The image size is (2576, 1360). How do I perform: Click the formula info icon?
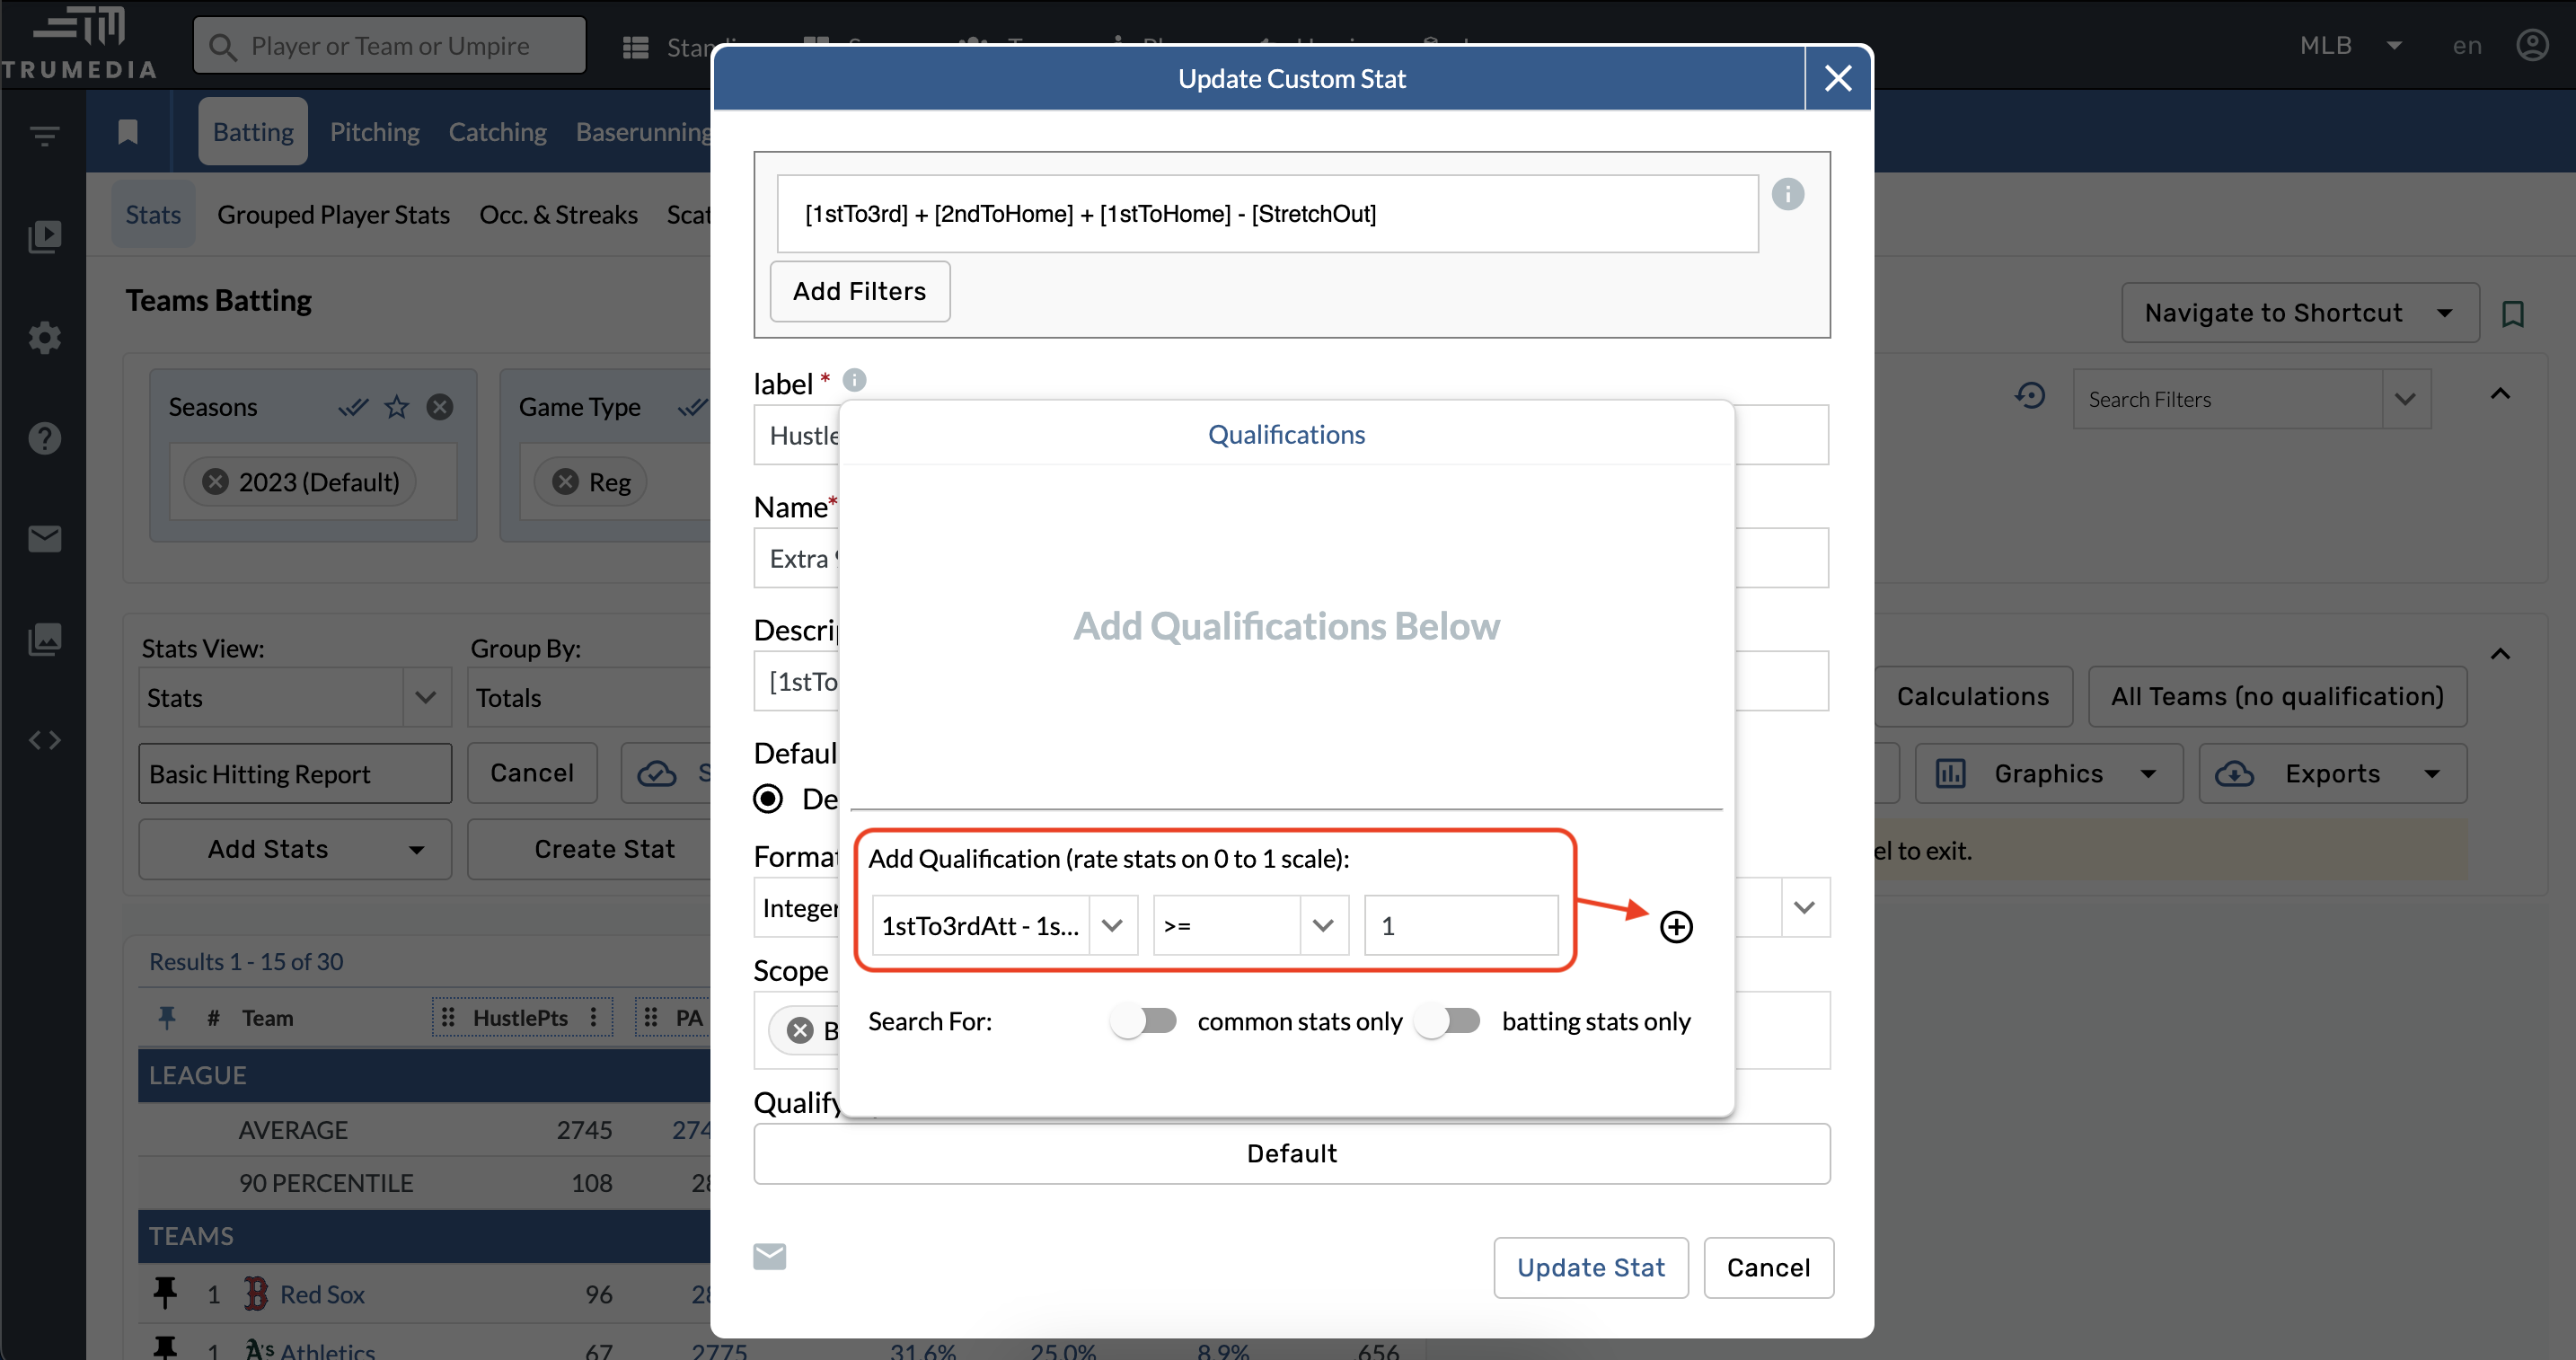click(x=1787, y=194)
